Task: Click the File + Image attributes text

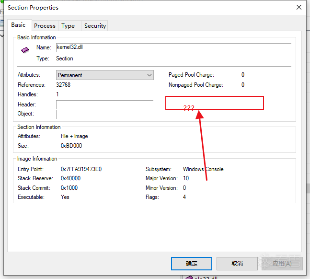Action: coord(74,136)
